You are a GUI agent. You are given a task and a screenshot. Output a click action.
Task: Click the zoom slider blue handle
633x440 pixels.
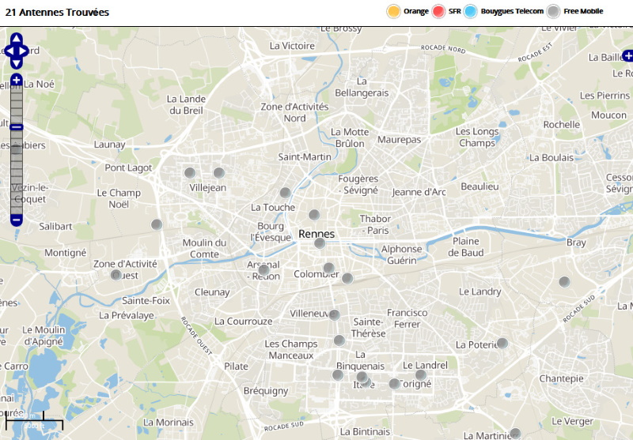tap(16, 127)
